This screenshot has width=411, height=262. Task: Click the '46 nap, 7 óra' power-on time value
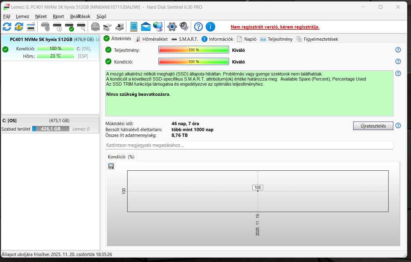click(x=185, y=124)
